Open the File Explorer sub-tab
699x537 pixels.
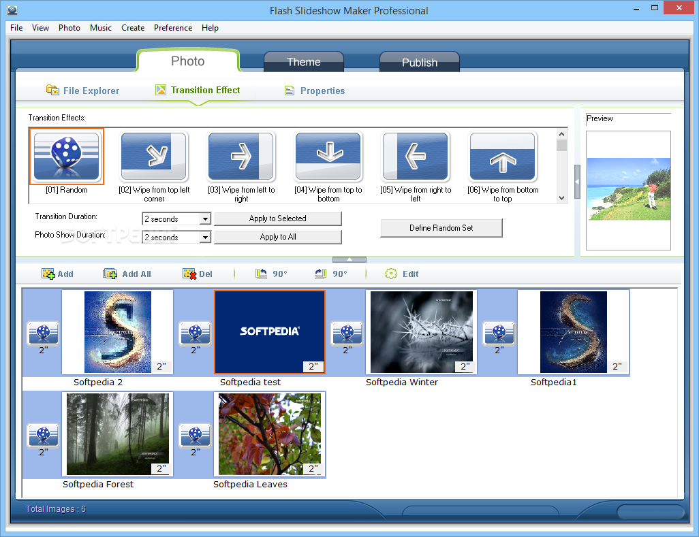pyautogui.click(x=83, y=91)
